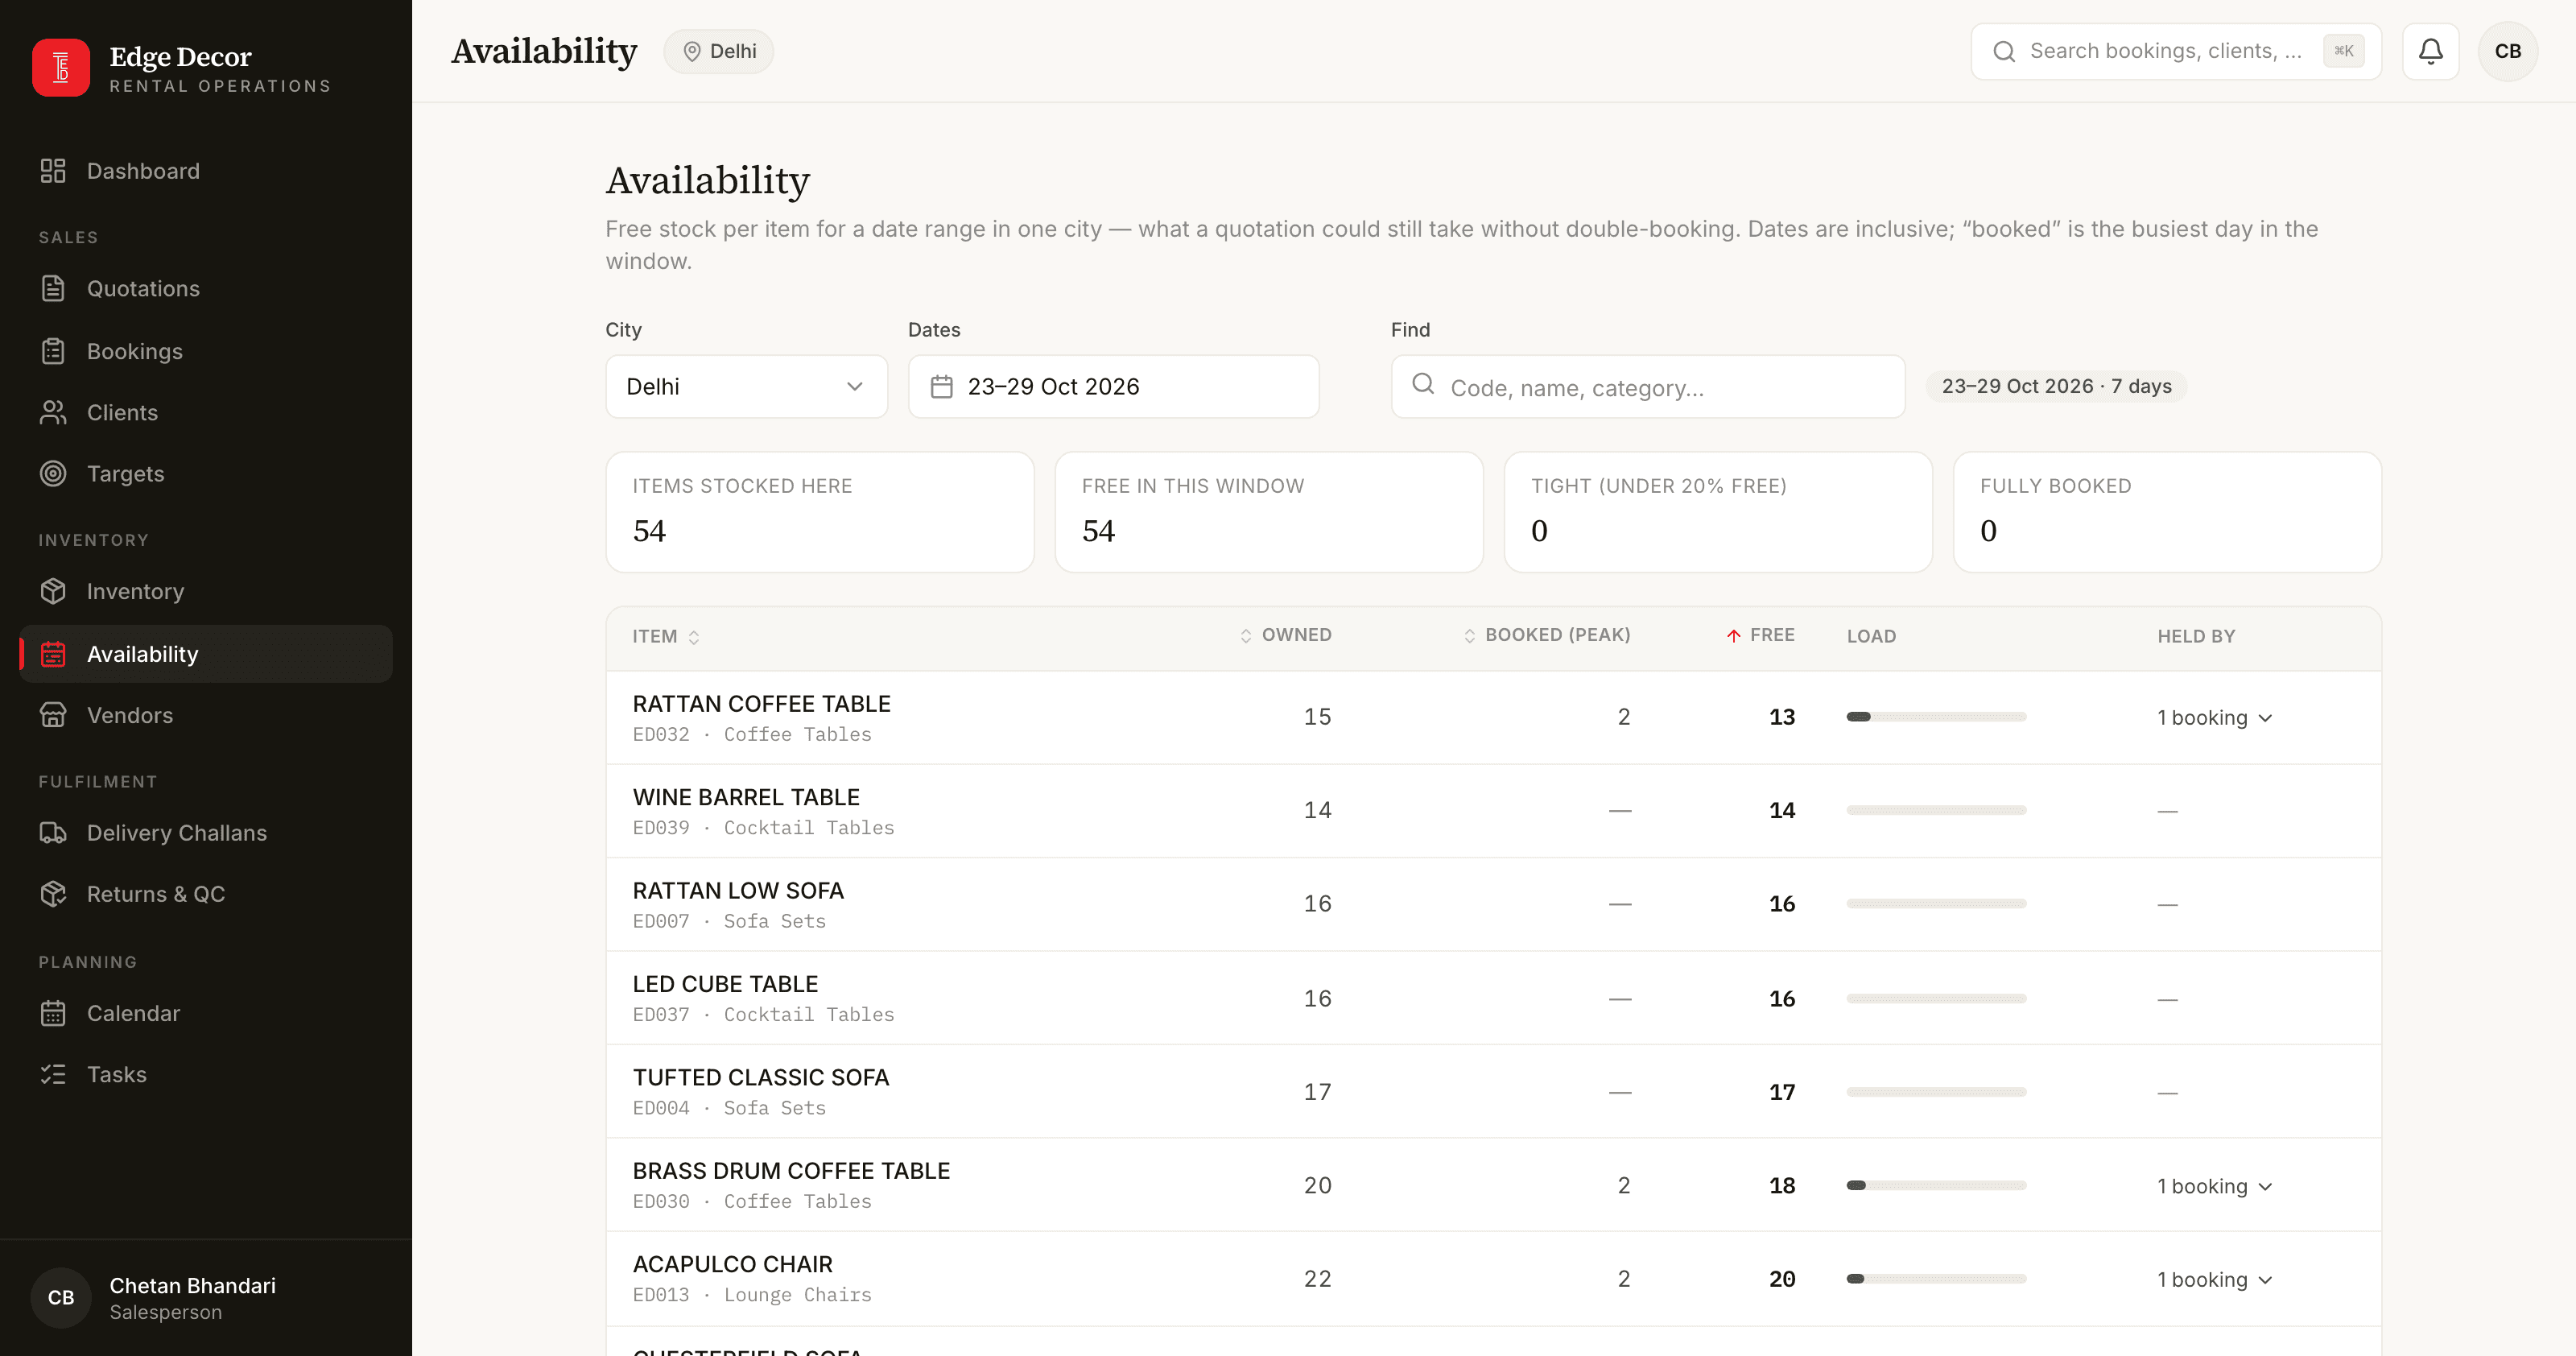Viewport: 2576px width, 1356px height.
Task: Click the OWNED column sort arrows
Action: (x=1246, y=636)
